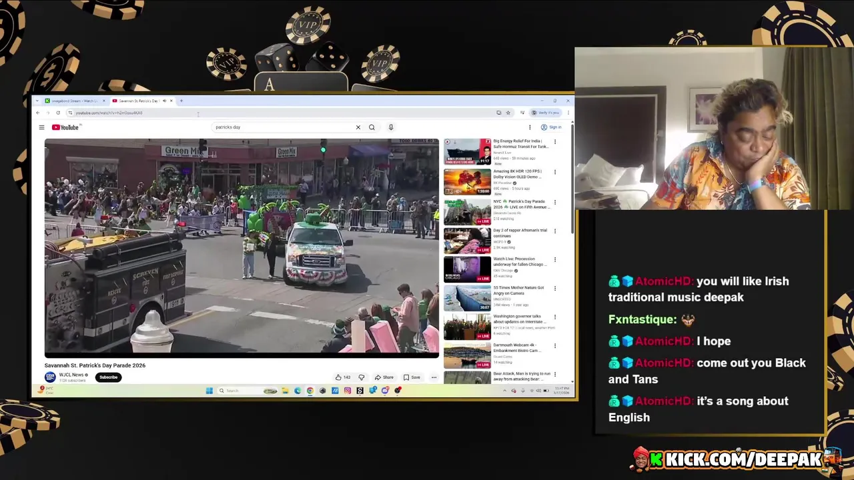Open File Explorer from the taskbar
Screen dimensions: 854x480
(x=285, y=391)
